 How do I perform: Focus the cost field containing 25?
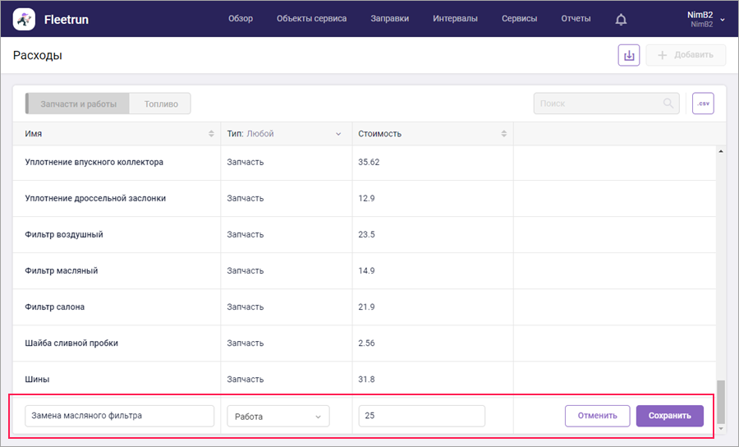(421, 416)
